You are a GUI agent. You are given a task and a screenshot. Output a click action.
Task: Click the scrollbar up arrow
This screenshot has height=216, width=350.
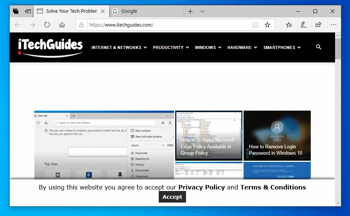click(x=338, y=36)
